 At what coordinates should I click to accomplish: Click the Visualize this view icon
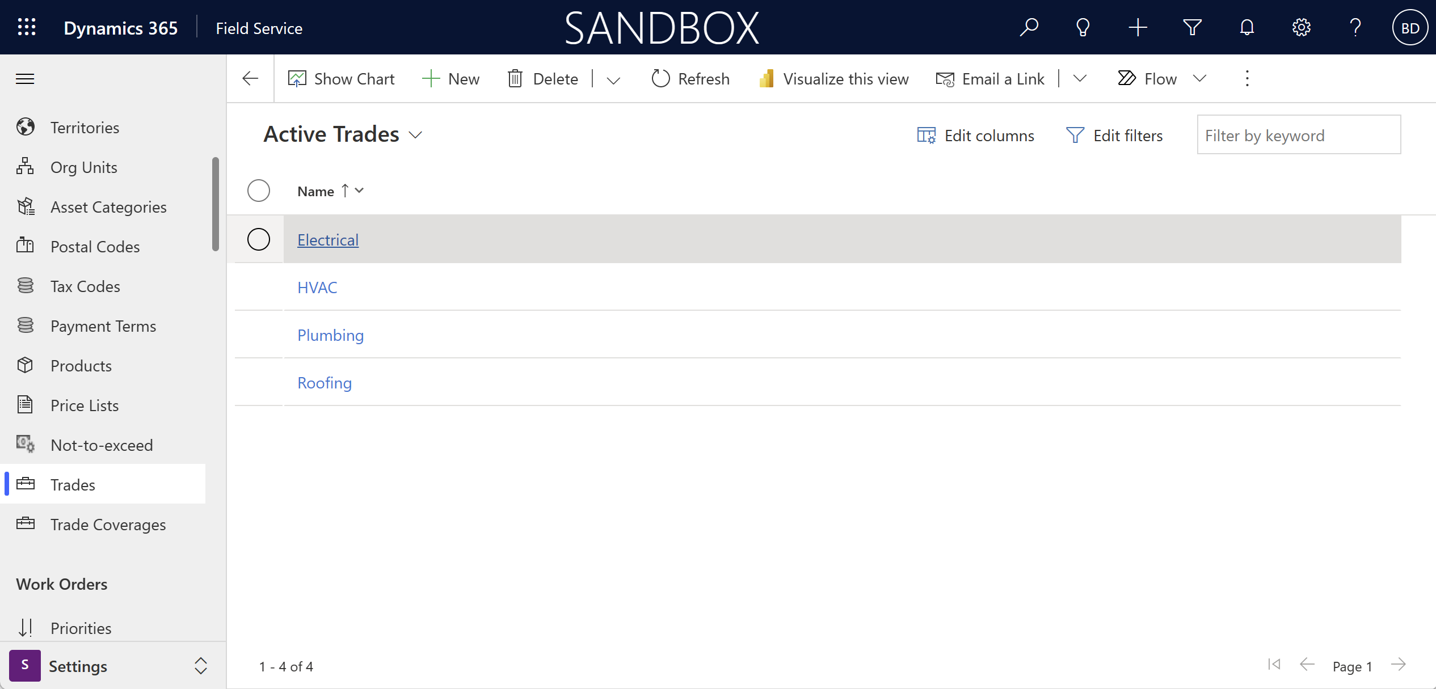point(768,78)
